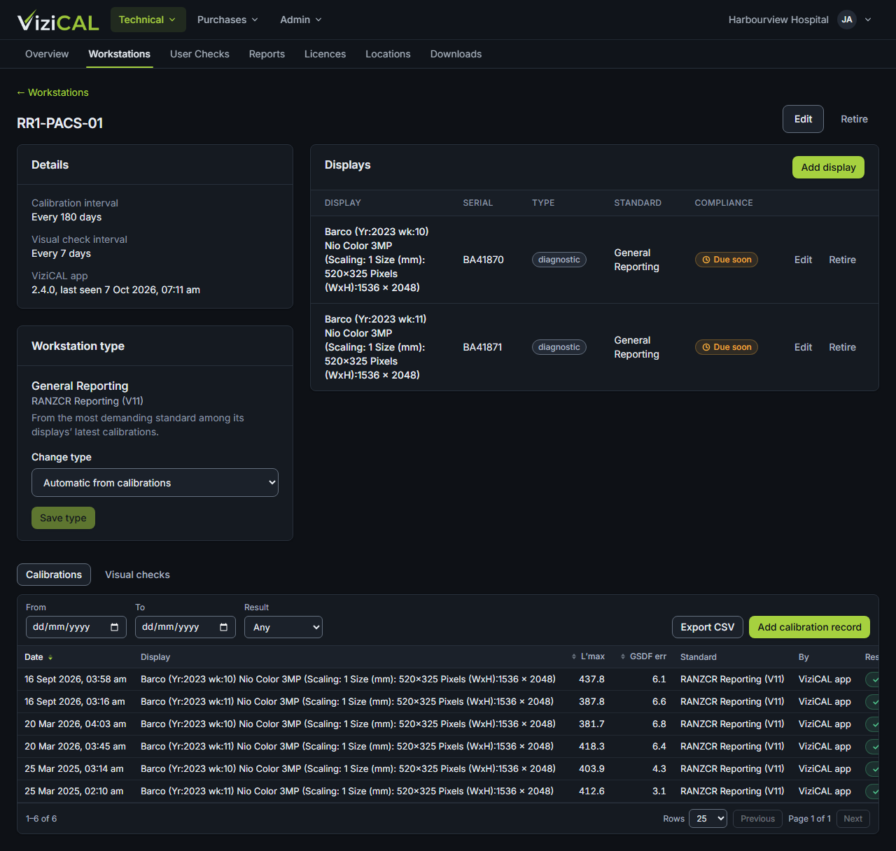Select the Calibrations tab

(54, 575)
